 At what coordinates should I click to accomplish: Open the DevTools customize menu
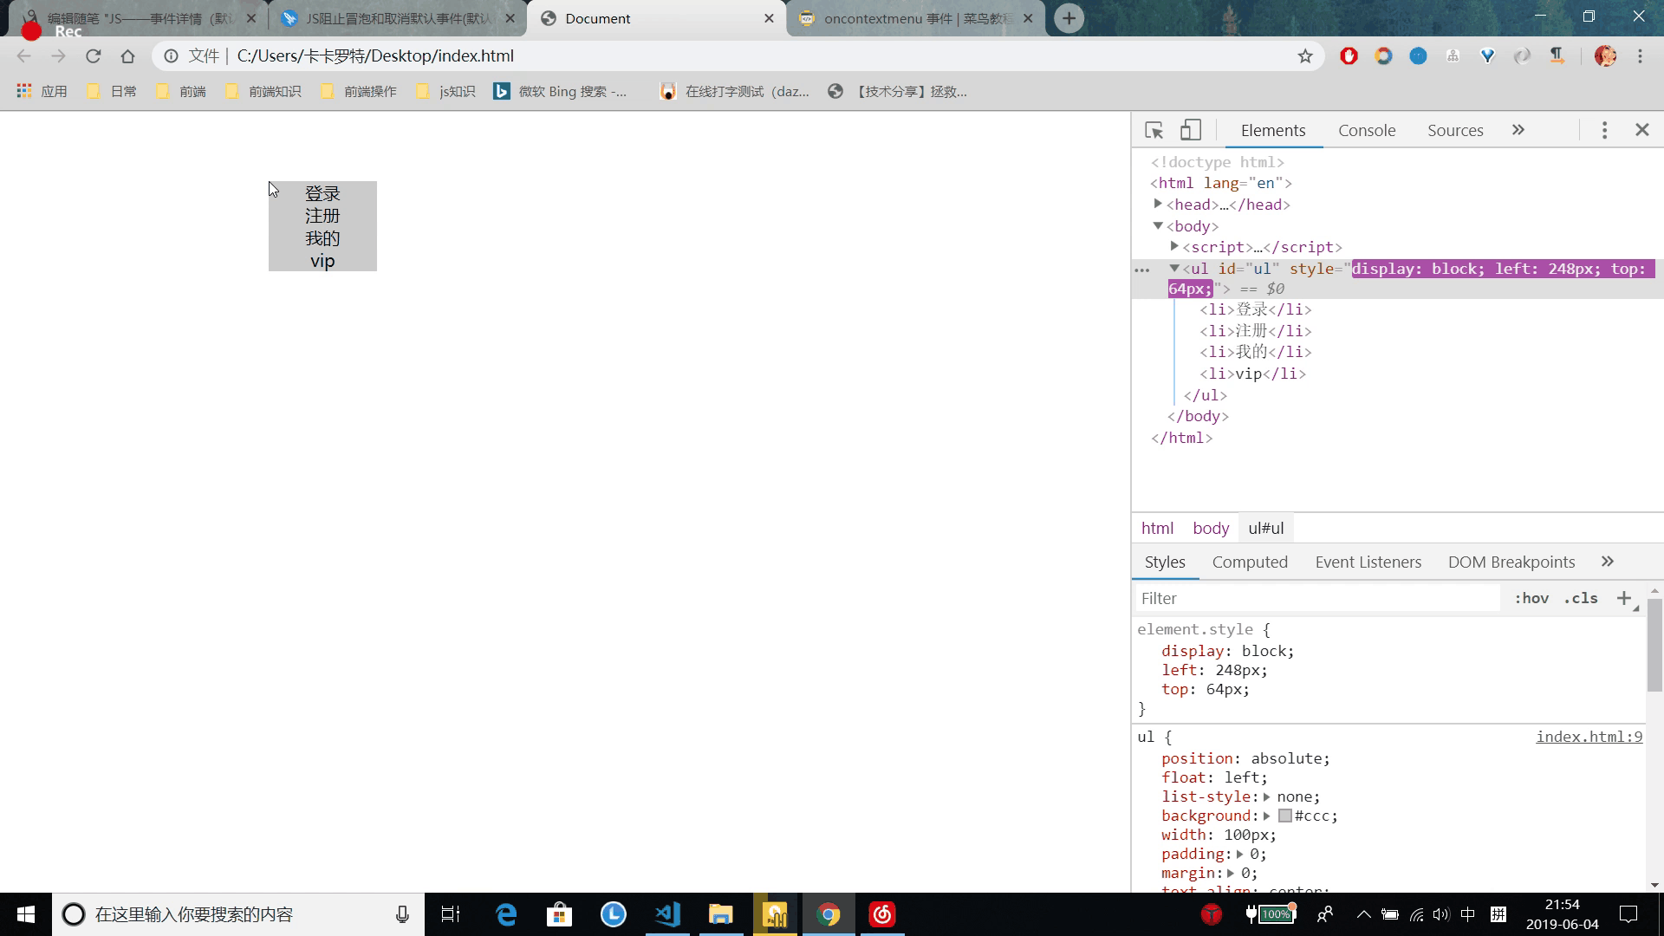(1604, 130)
